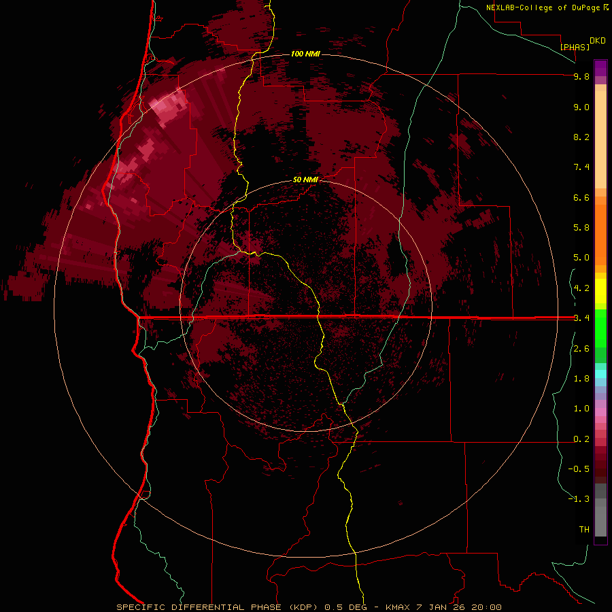Click the 8.2 value on the color scale

click(581, 137)
